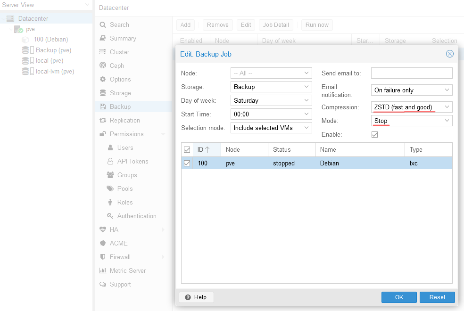Screen dimensions: 464x311
Task: Click the ACME certificate icon
Action: pos(103,243)
